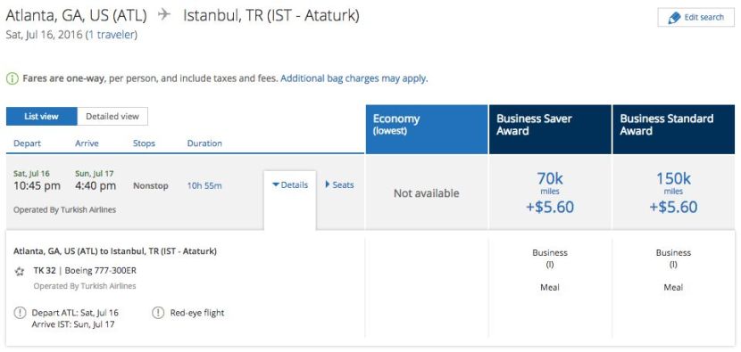Open the 10h 55m duration link
Viewport: 741px width, 352px height.
point(204,186)
